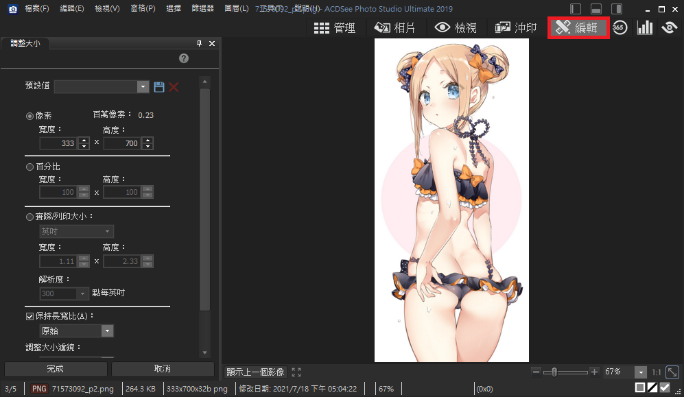Click the 71573092_p2.png filename in status bar
This screenshot has height=397, width=684.
[x=83, y=389]
